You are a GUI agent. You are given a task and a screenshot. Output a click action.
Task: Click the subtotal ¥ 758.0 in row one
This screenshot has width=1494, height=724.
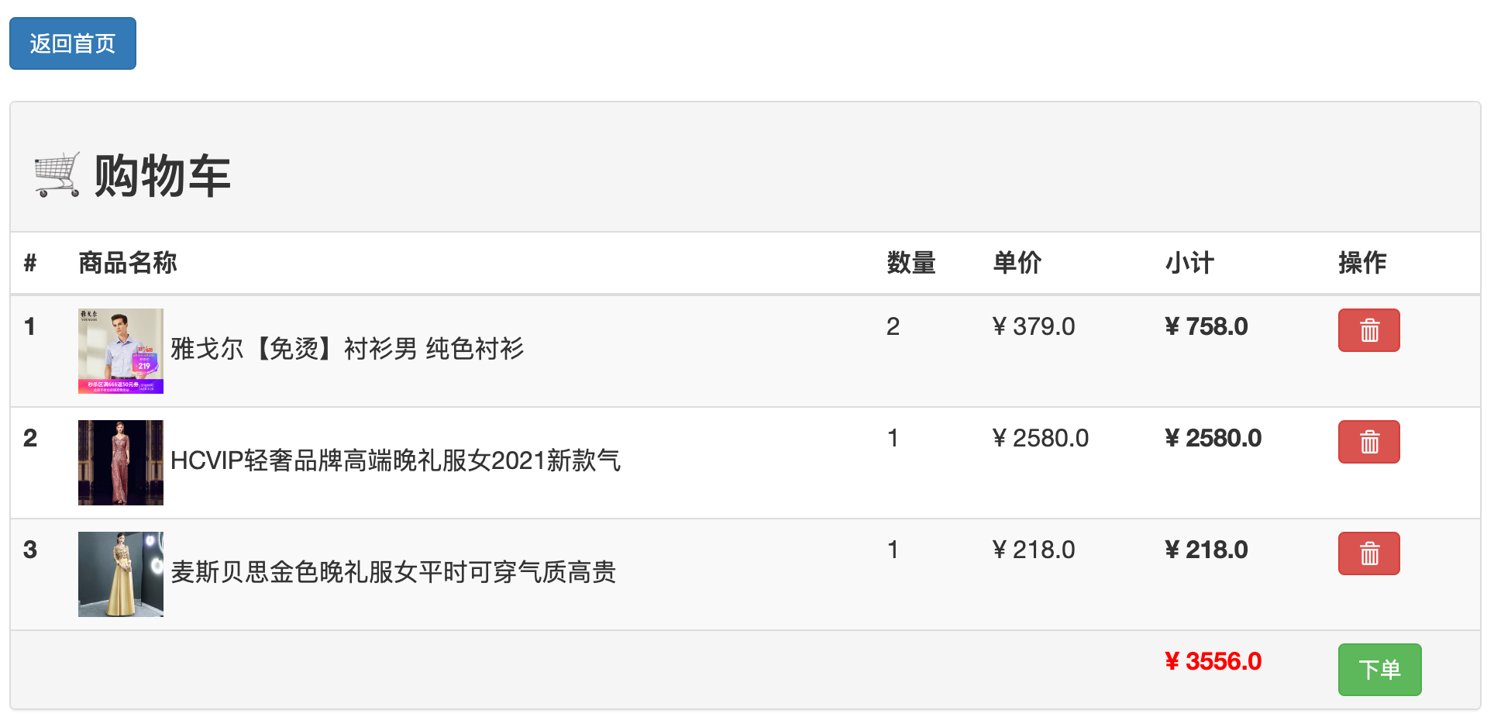1207,326
